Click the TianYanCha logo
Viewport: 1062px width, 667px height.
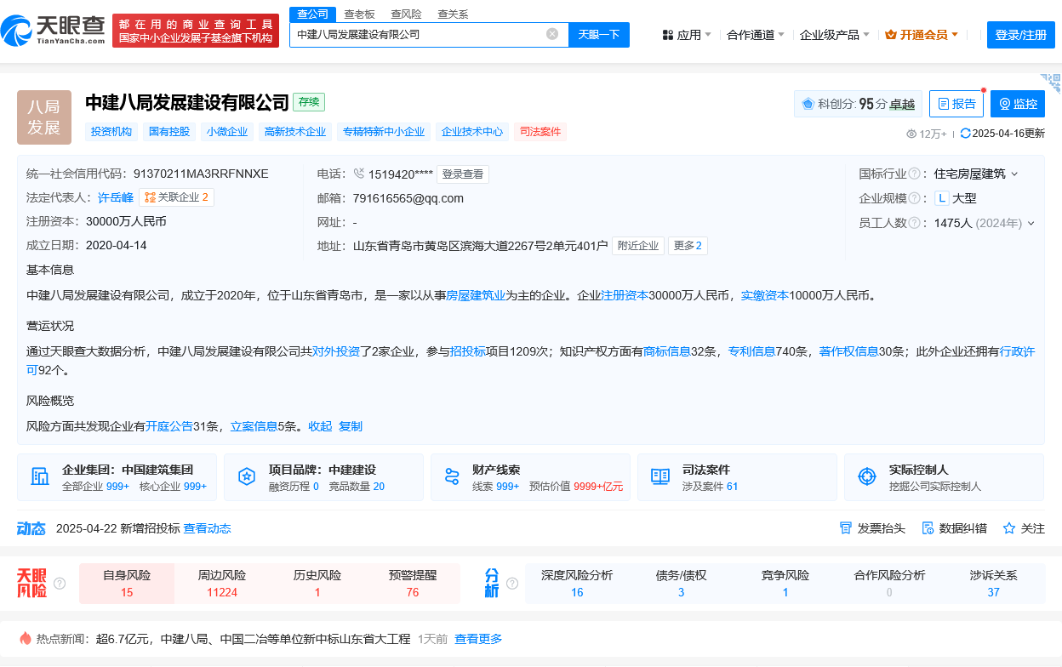[x=53, y=31]
